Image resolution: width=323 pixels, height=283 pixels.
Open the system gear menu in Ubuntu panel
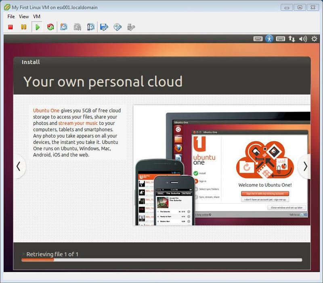[x=314, y=38]
